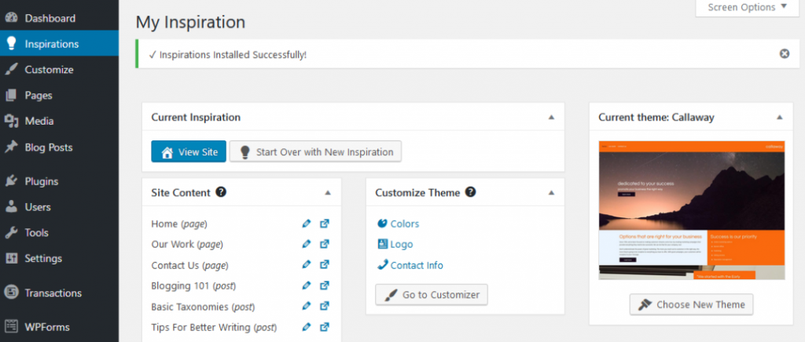
Task: Open Basic Taxonomies external link icon
Action: [325, 306]
